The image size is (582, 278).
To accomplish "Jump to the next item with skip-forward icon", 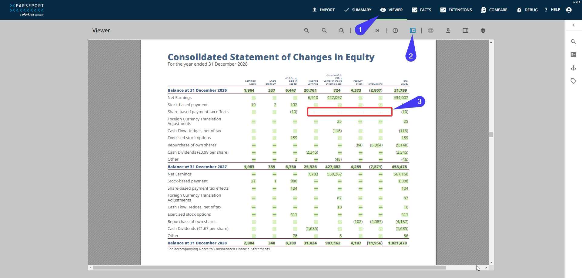I will (x=377, y=31).
